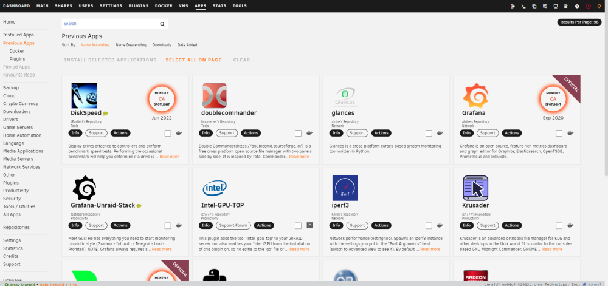608x286 pixels.
Task: Select Plugins under Previous Apps
Action: click(17, 59)
